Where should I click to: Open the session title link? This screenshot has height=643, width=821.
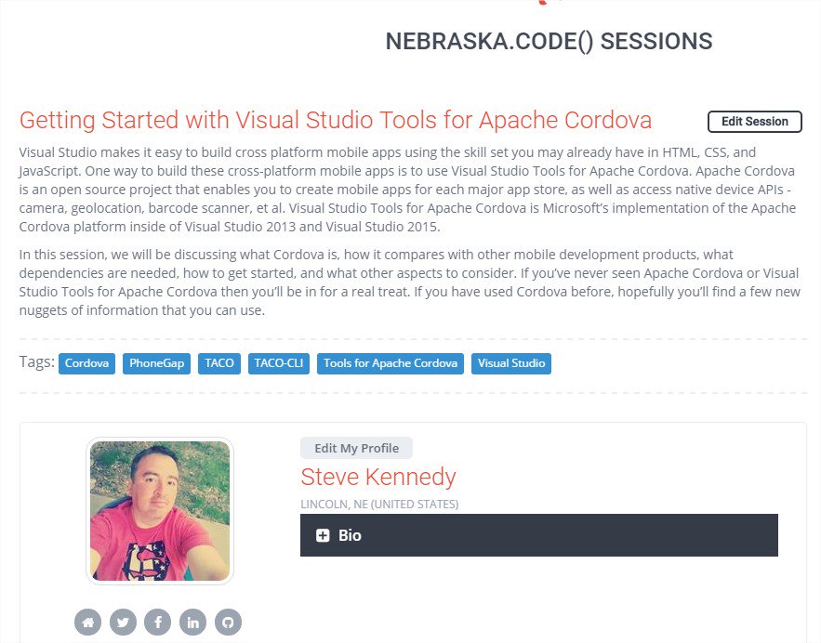tap(336, 120)
